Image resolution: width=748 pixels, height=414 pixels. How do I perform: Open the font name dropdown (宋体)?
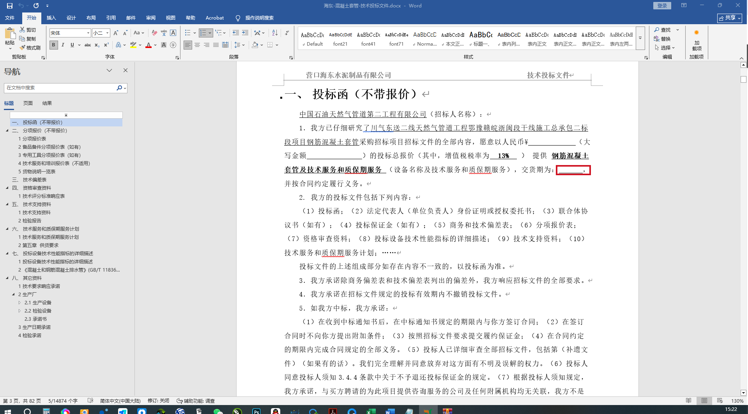[88, 33]
